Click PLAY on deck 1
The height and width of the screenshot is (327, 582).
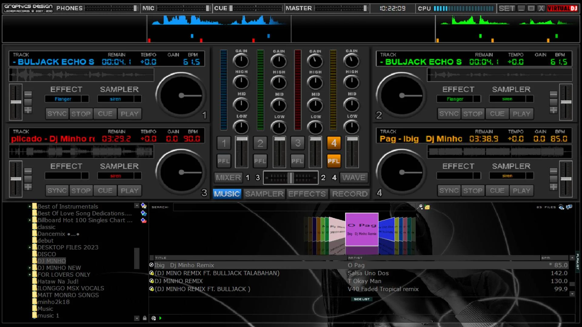pos(129,114)
